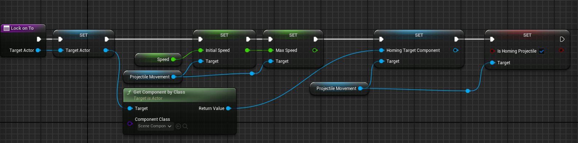Click exec output pin of SET Homing Target Component
This screenshot has width=578, height=143.
coord(457,39)
